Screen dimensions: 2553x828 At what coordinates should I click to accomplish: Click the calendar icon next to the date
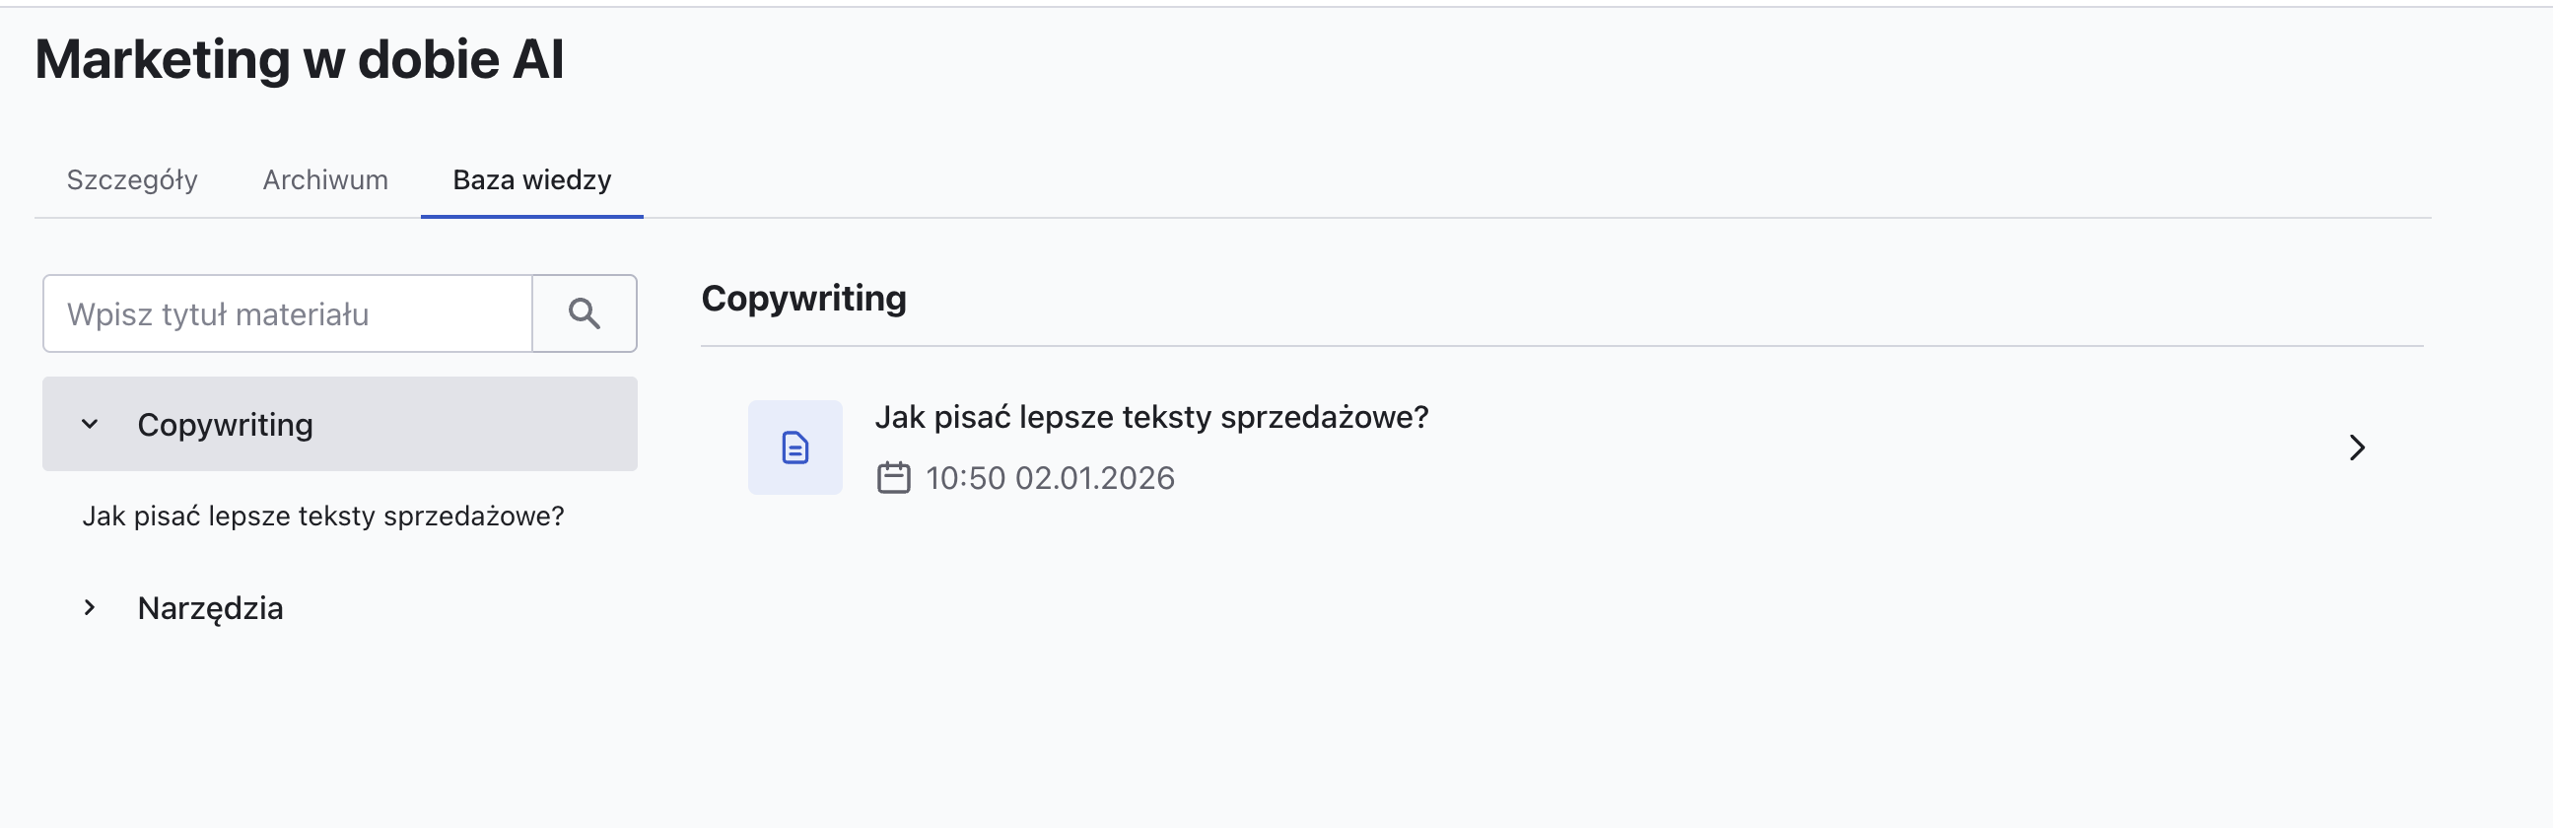click(x=893, y=478)
